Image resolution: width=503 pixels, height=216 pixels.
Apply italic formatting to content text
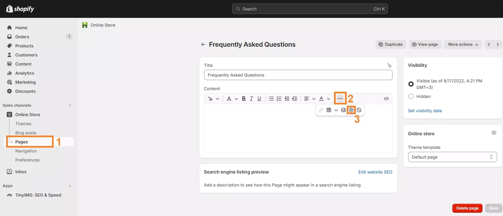coord(251,98)
